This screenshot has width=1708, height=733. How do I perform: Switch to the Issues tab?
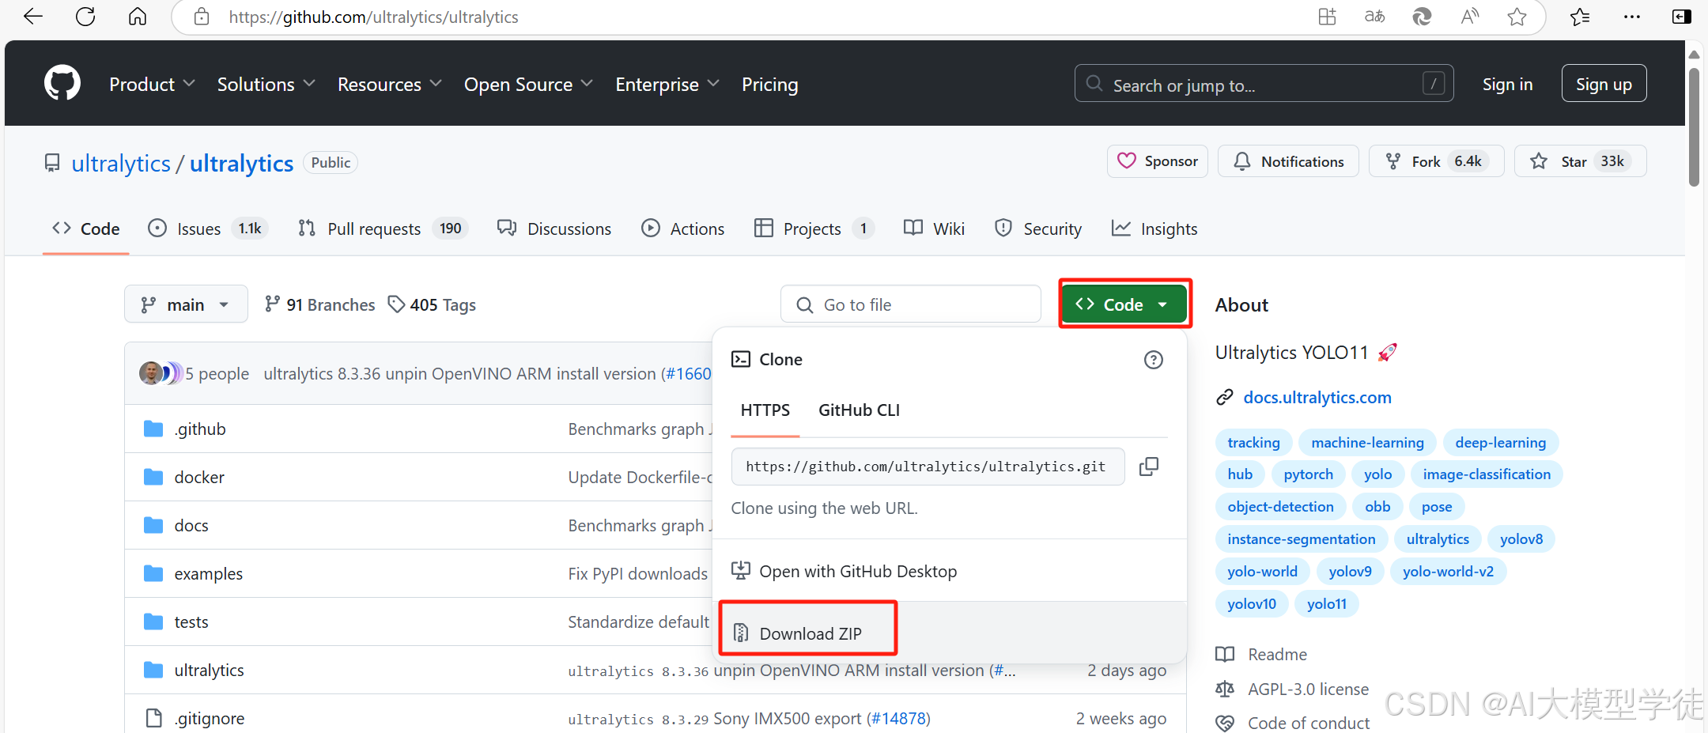[x=208, y=229]
